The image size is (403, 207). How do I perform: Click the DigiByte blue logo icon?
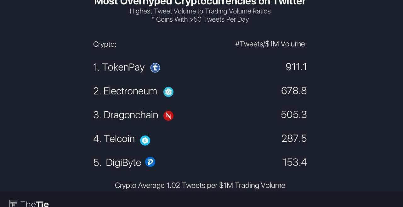tap(150, 162)
